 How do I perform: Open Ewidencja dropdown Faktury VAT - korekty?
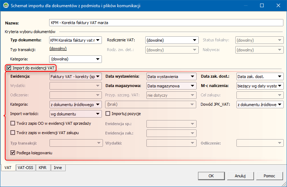coord(75,77)
